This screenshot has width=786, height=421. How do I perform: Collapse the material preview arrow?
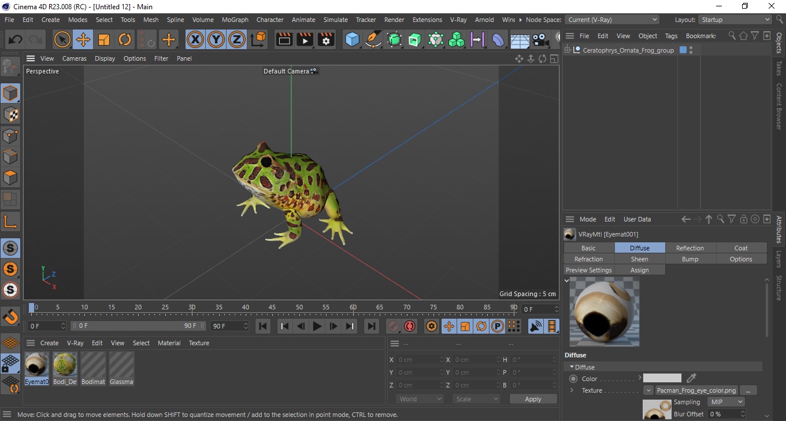coord(567,280)
